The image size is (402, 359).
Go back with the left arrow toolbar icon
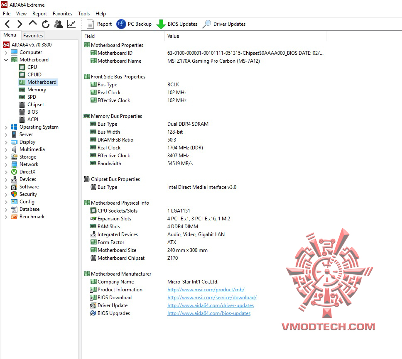point(7,24)
